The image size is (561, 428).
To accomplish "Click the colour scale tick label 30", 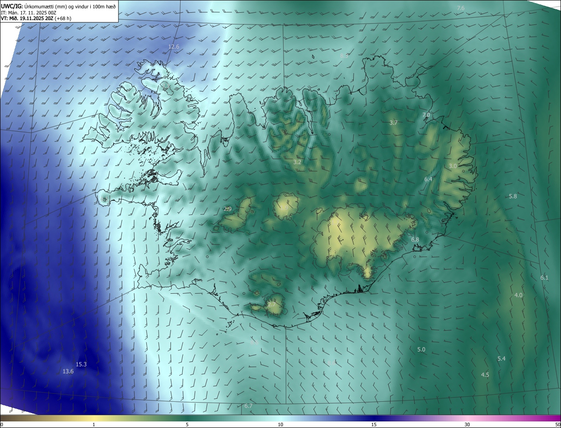I will coord(467,425).
